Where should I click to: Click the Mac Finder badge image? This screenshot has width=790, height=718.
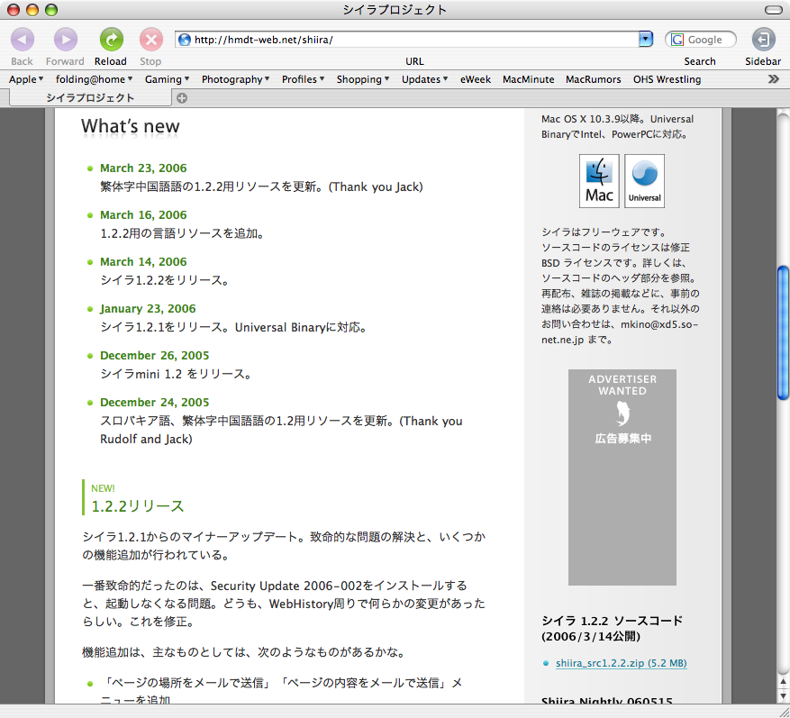(x=599, y=181)
